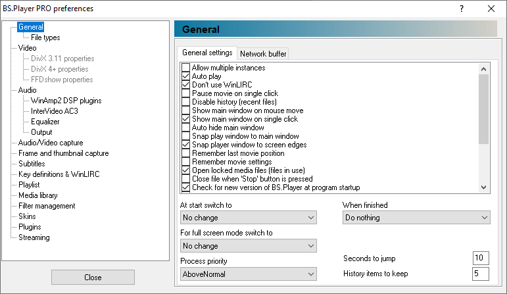Enable Show main window on mouse move

(185, 110)
